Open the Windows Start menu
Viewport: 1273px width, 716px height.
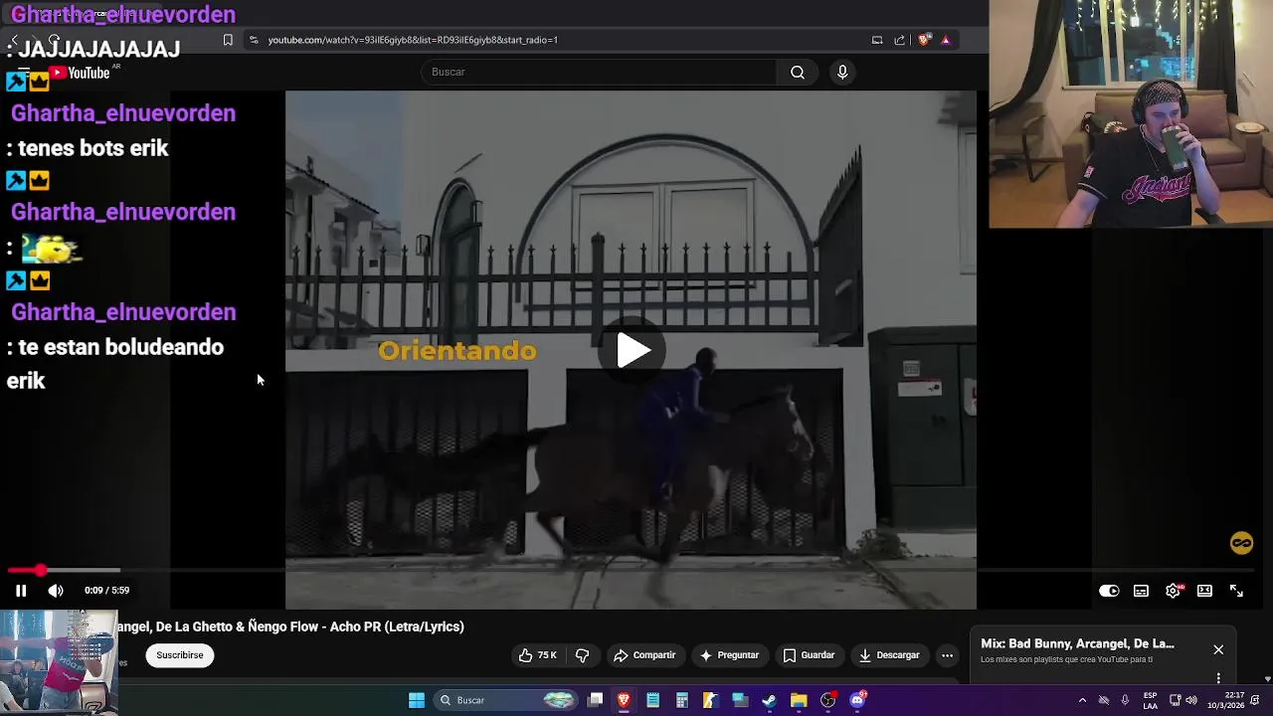click(x=417, y=700)
